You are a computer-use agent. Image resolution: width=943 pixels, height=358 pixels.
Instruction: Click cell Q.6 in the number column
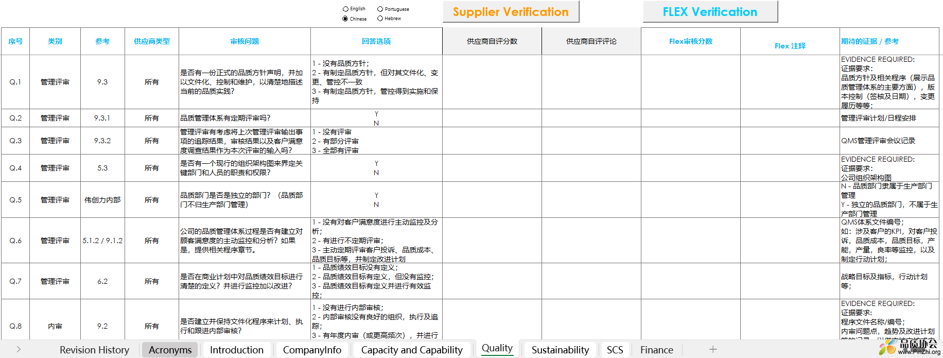[15, 241]
